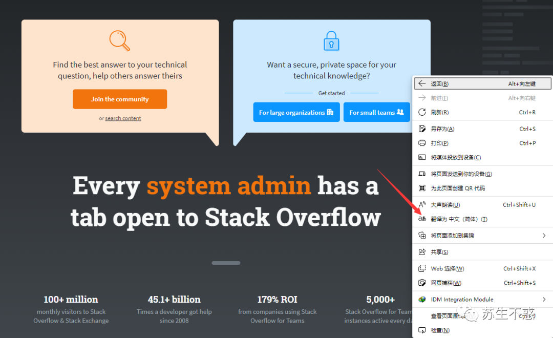Select 将页面发送到你的设备(G) entry

point(482,174)
